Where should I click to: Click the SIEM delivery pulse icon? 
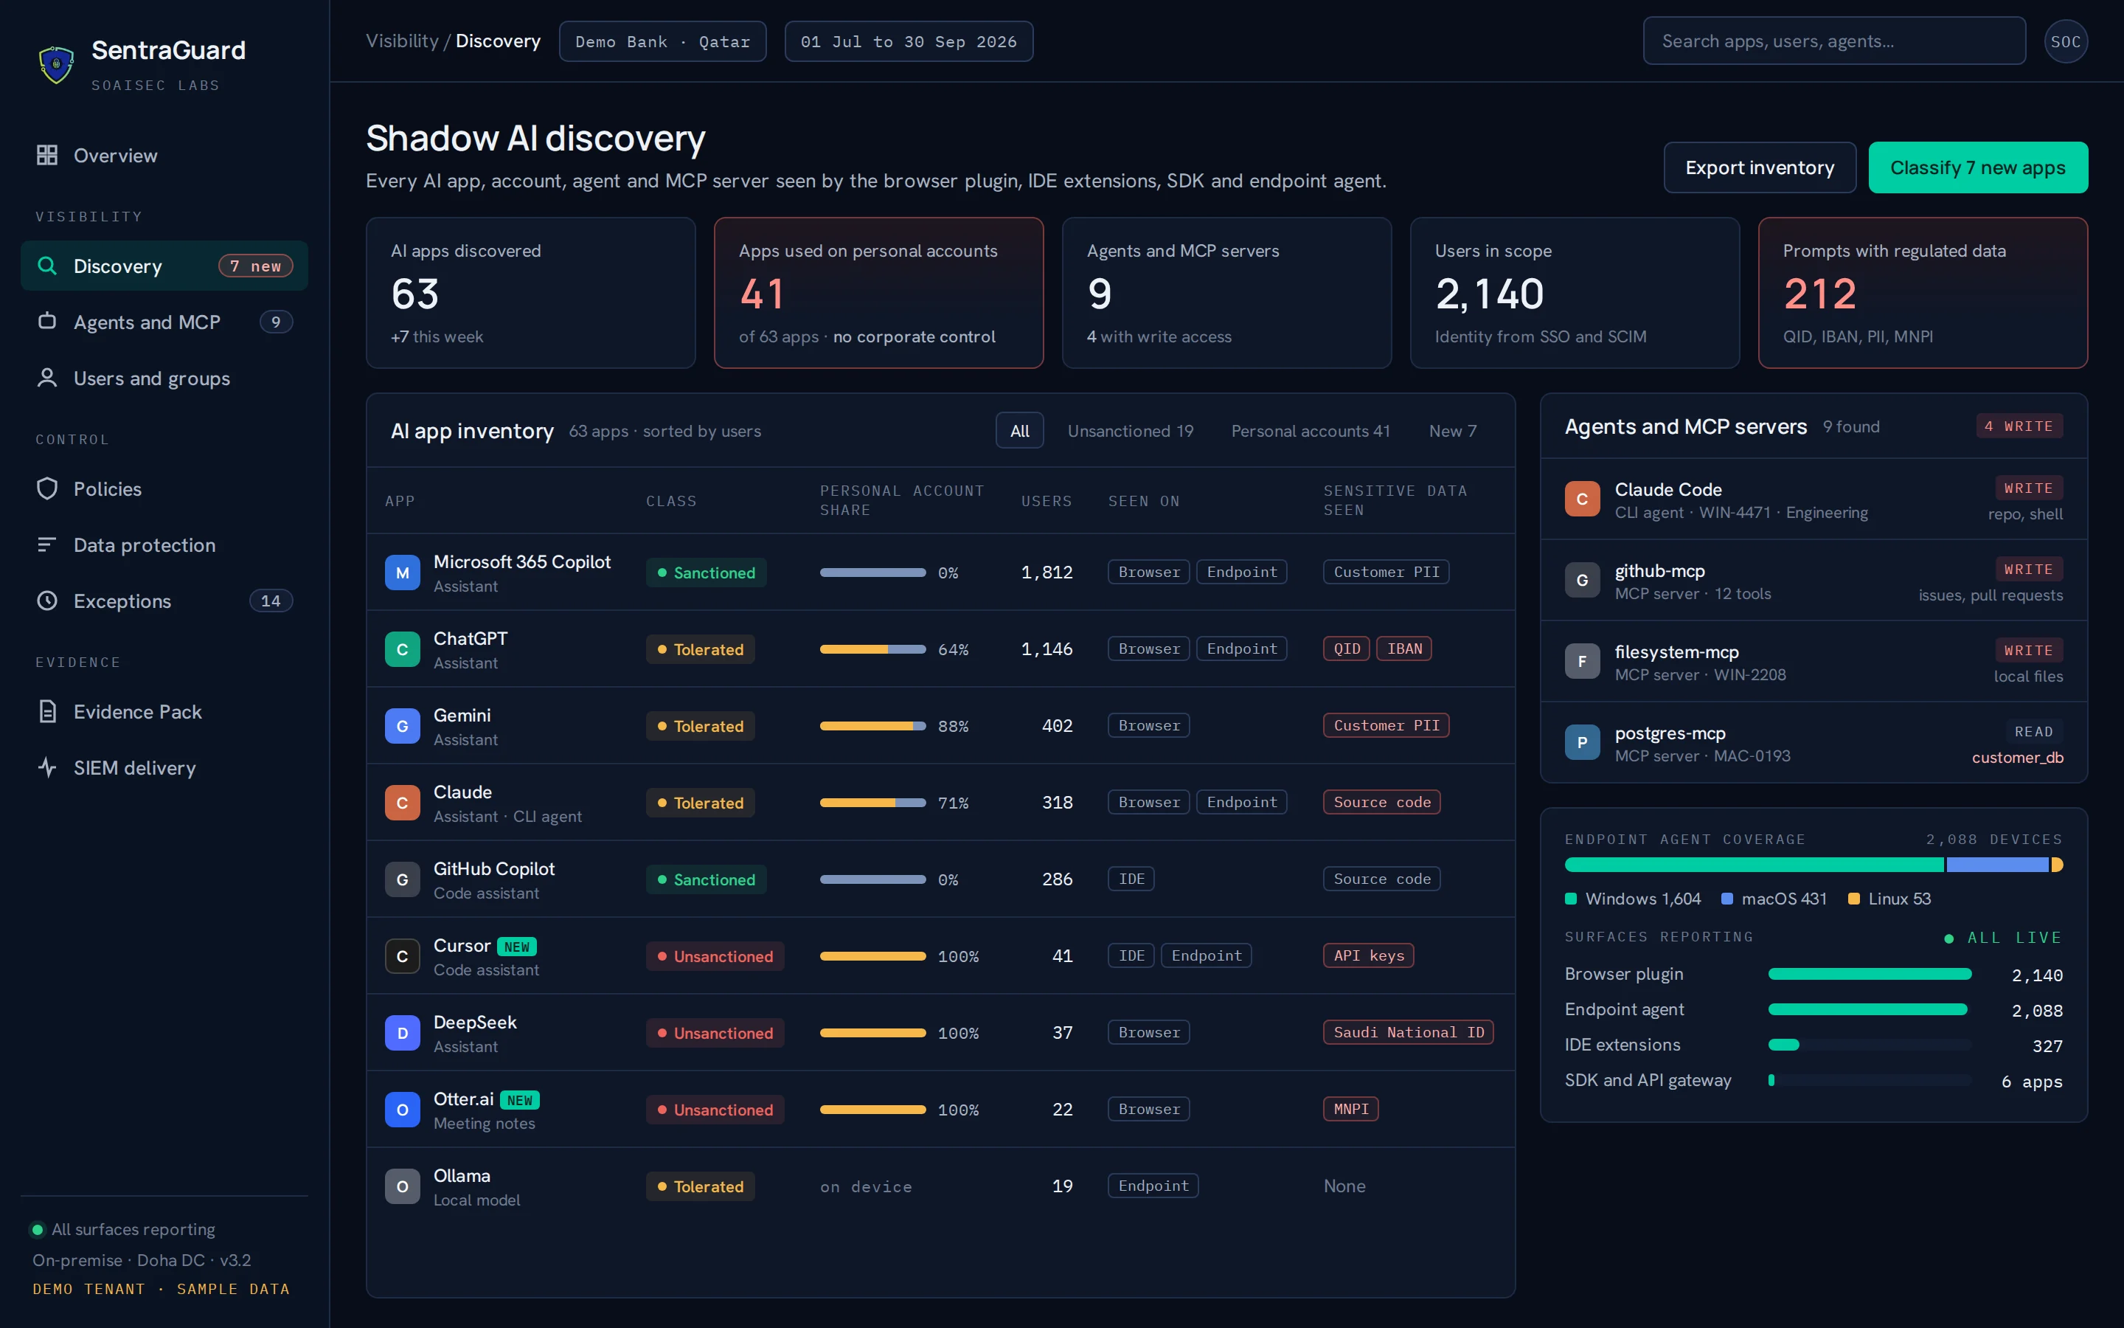coord(47,767)
